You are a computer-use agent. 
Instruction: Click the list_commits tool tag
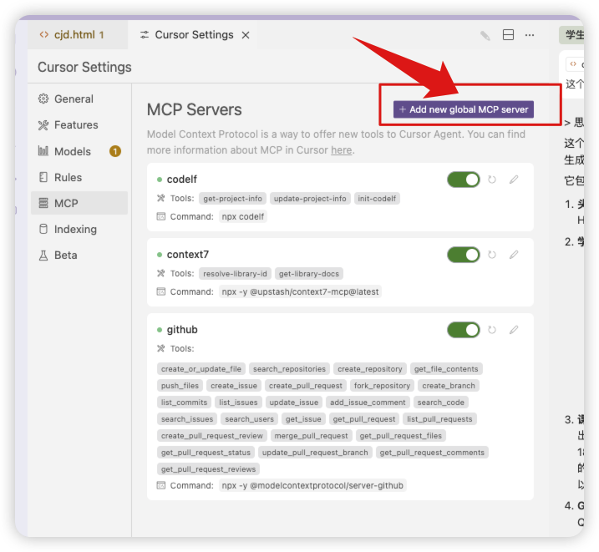[x=184, y=403]
